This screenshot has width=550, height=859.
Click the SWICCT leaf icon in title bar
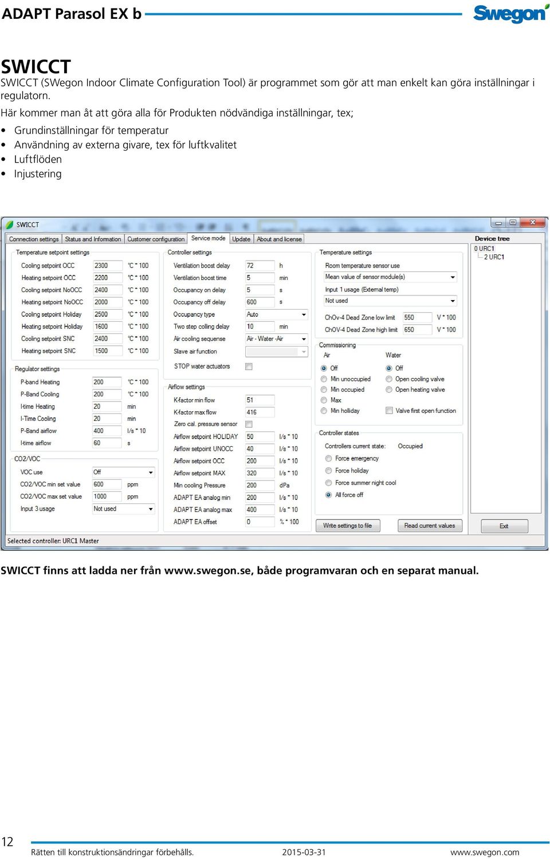[x=9, y=224]
